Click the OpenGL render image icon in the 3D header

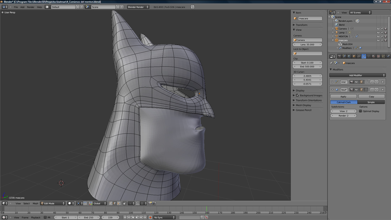click(150, 203)
